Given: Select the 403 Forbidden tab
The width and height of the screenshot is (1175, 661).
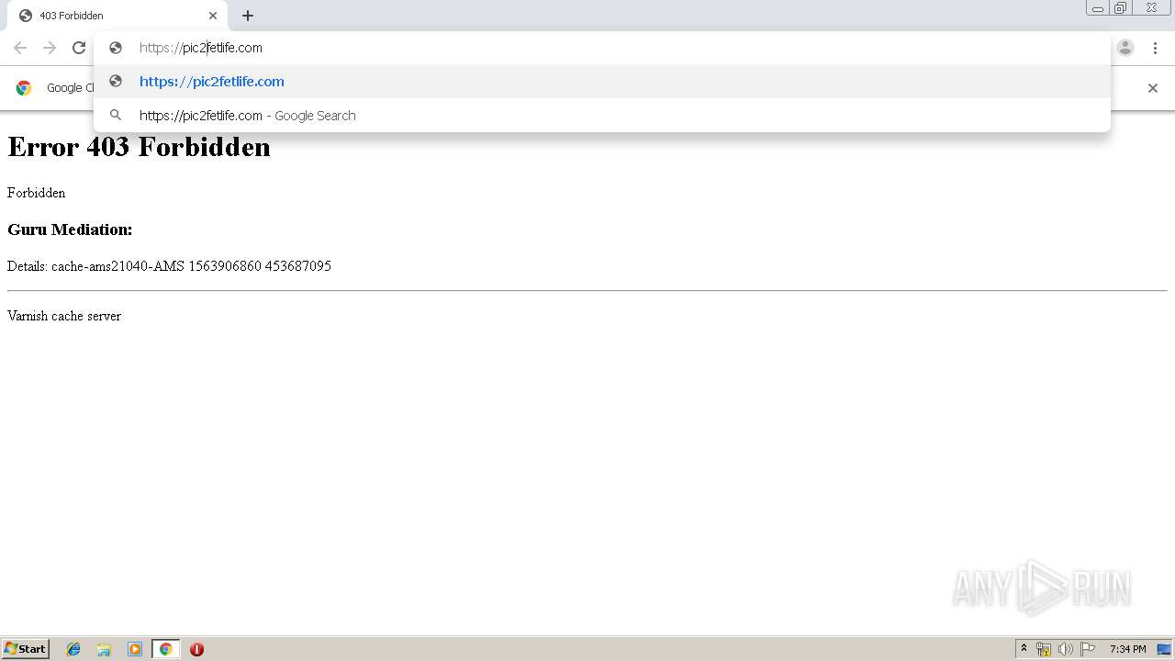Looking at the screenshot, I should point(117,16).
